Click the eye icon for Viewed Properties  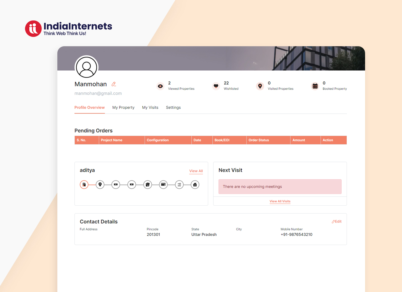(x=160, y=86)
